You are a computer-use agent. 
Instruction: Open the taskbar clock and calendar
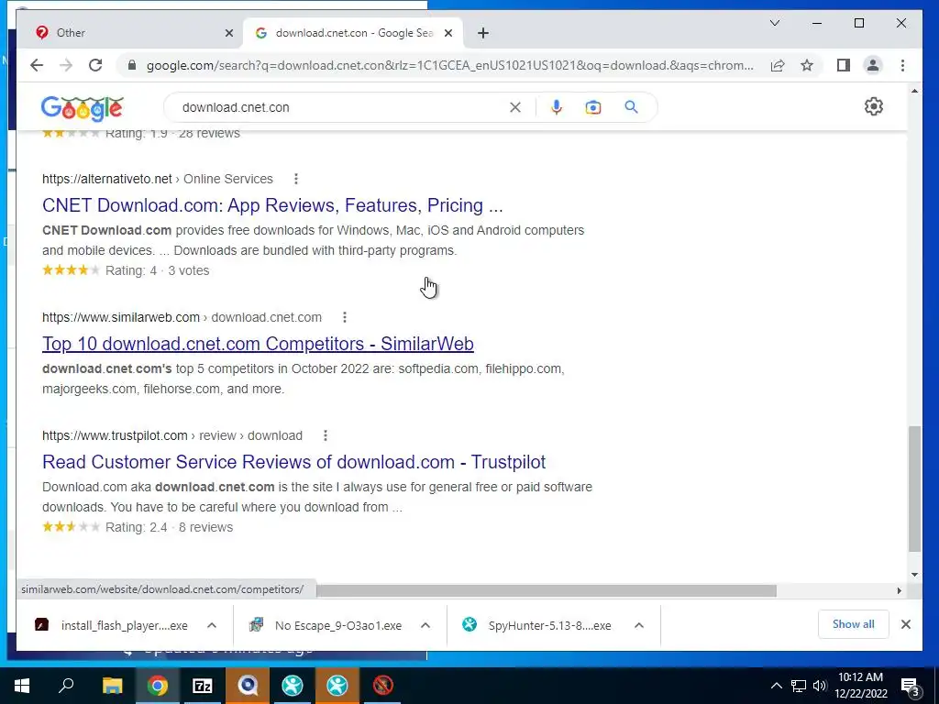tap(860, 686)
